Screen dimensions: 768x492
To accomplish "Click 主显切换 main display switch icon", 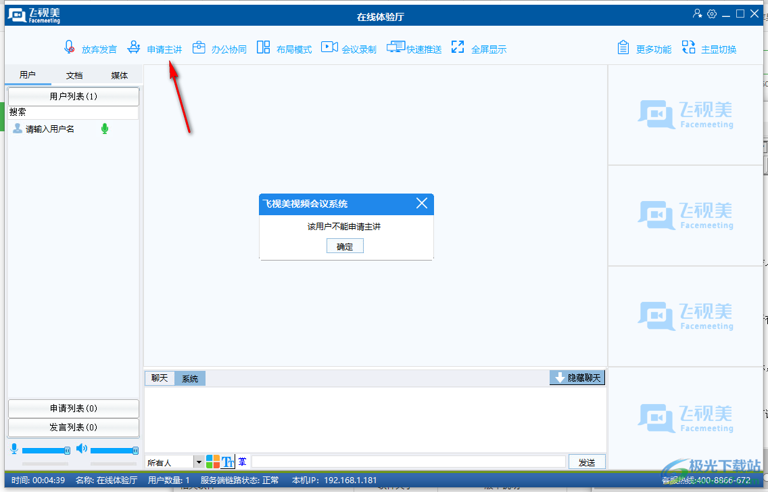I will [688, 47].
